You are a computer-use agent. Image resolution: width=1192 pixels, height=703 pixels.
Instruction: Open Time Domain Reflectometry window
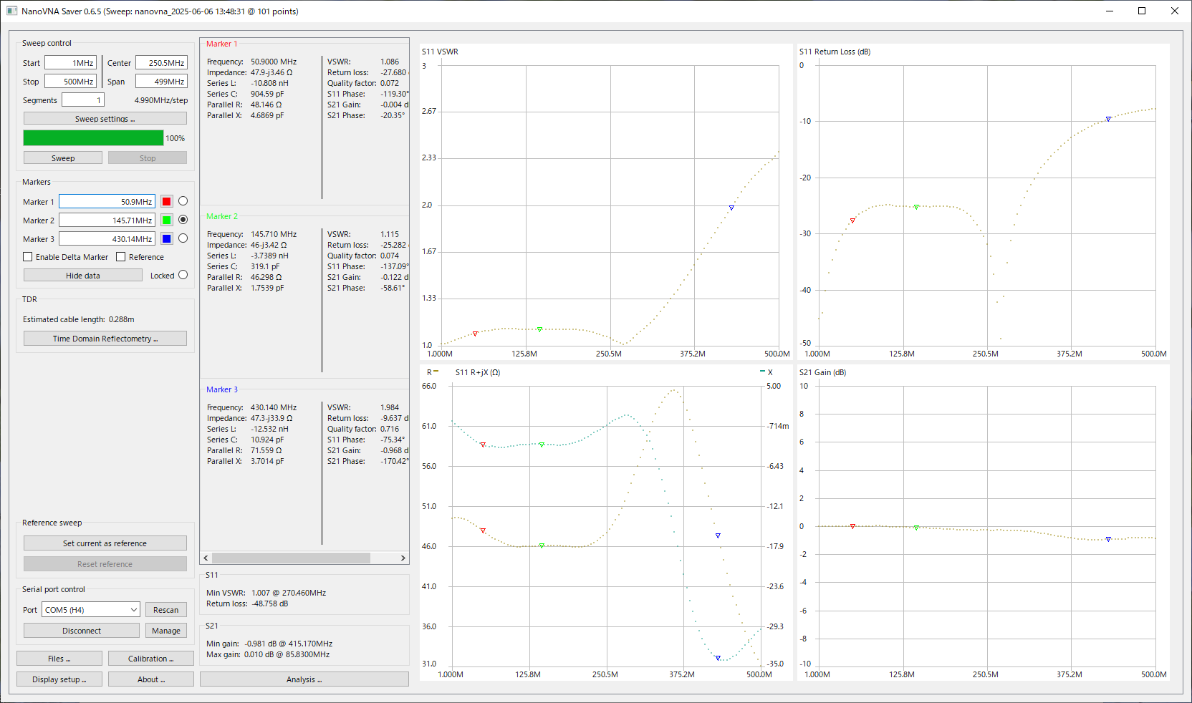(105, 339)
